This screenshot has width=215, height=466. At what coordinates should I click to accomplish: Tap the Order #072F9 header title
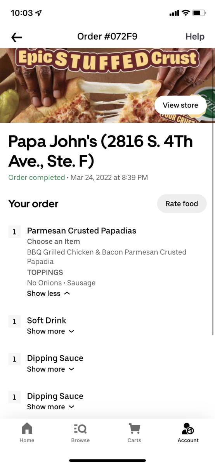pos(107,37)
